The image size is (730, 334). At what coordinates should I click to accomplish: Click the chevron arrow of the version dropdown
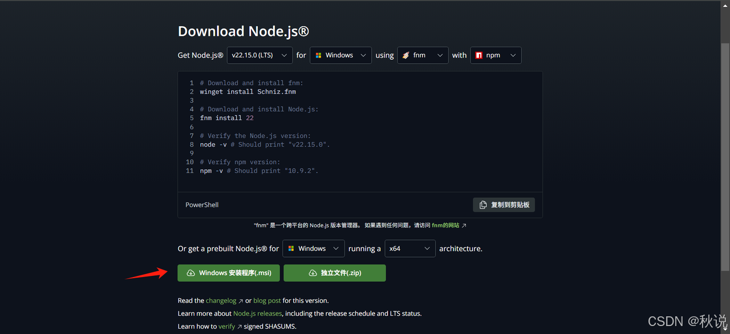pos(285,55)
